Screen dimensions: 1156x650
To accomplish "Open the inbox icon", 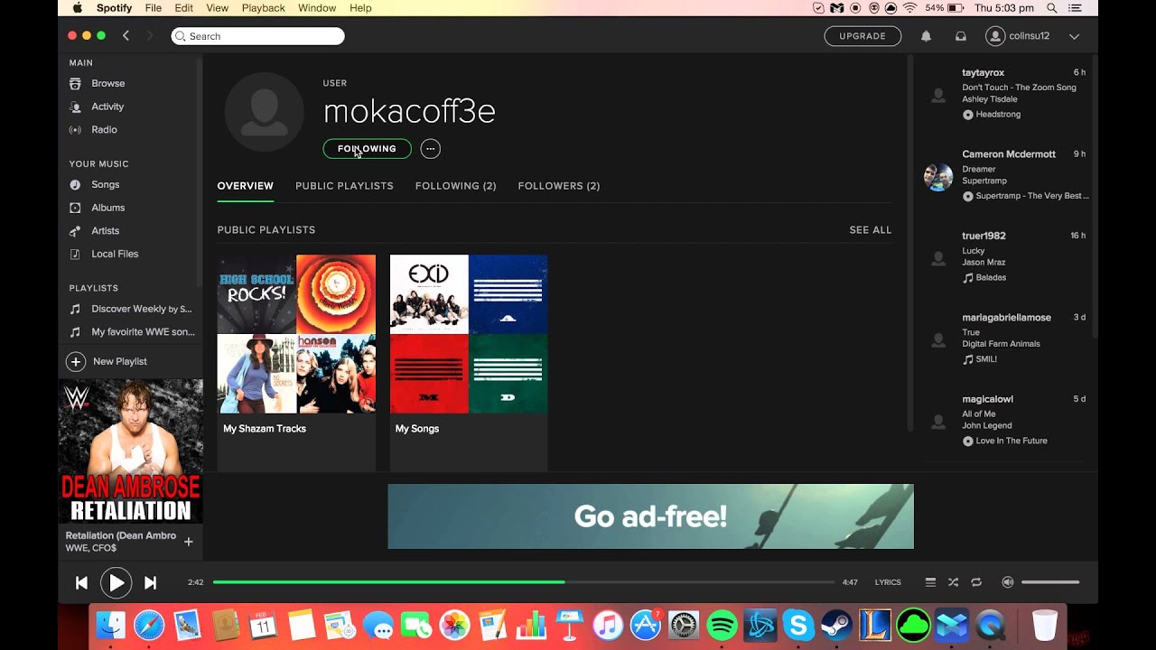I will [x=961, y=36].
